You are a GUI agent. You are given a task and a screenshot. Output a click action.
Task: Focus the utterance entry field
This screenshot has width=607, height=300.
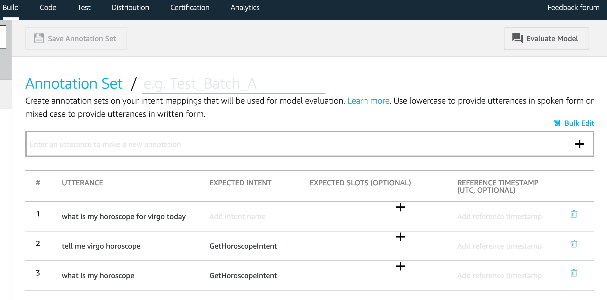coord(184,144)
